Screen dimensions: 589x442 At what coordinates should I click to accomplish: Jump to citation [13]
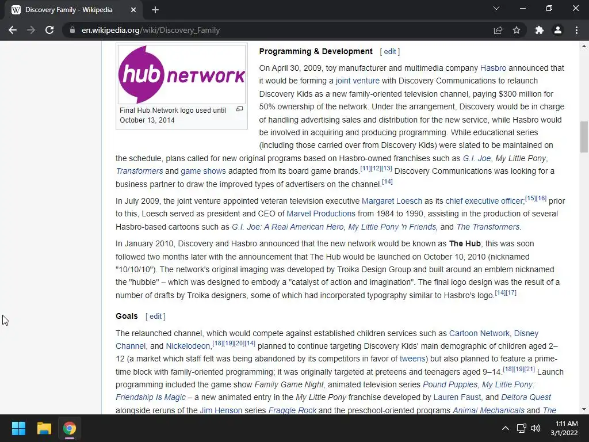[387, 168]
